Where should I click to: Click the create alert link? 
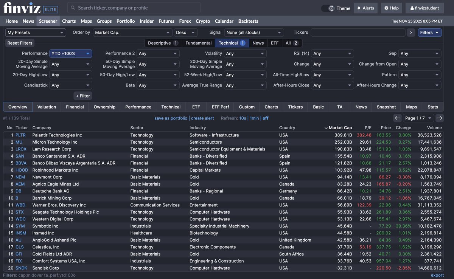click(x=202, y=118)
